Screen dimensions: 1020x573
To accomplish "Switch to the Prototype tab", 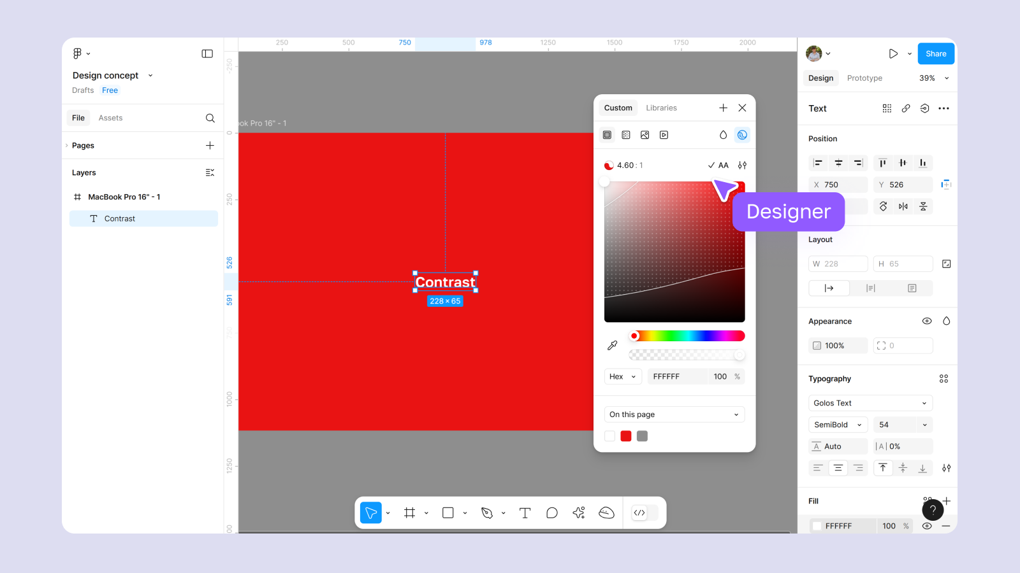I will point(864,78).
